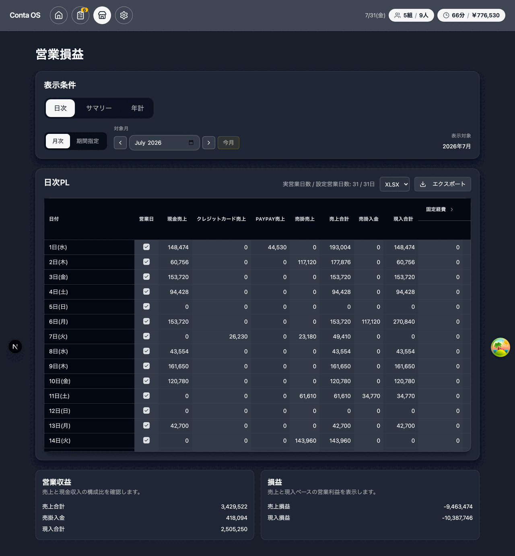Click the store icon in top navigation
This screenshot has height=556, width=515.
[x=102, y=15]
